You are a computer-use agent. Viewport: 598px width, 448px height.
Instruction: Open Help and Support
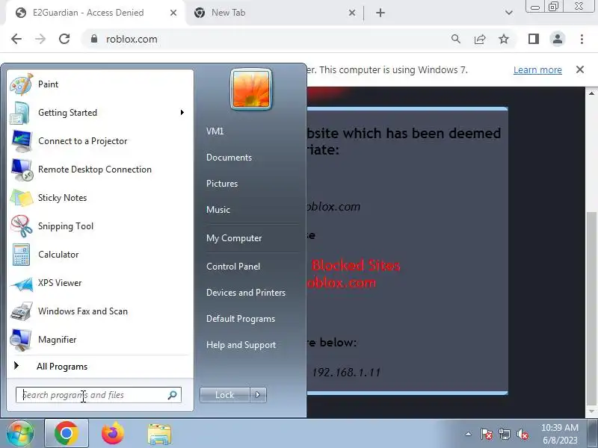pos(241,345)
